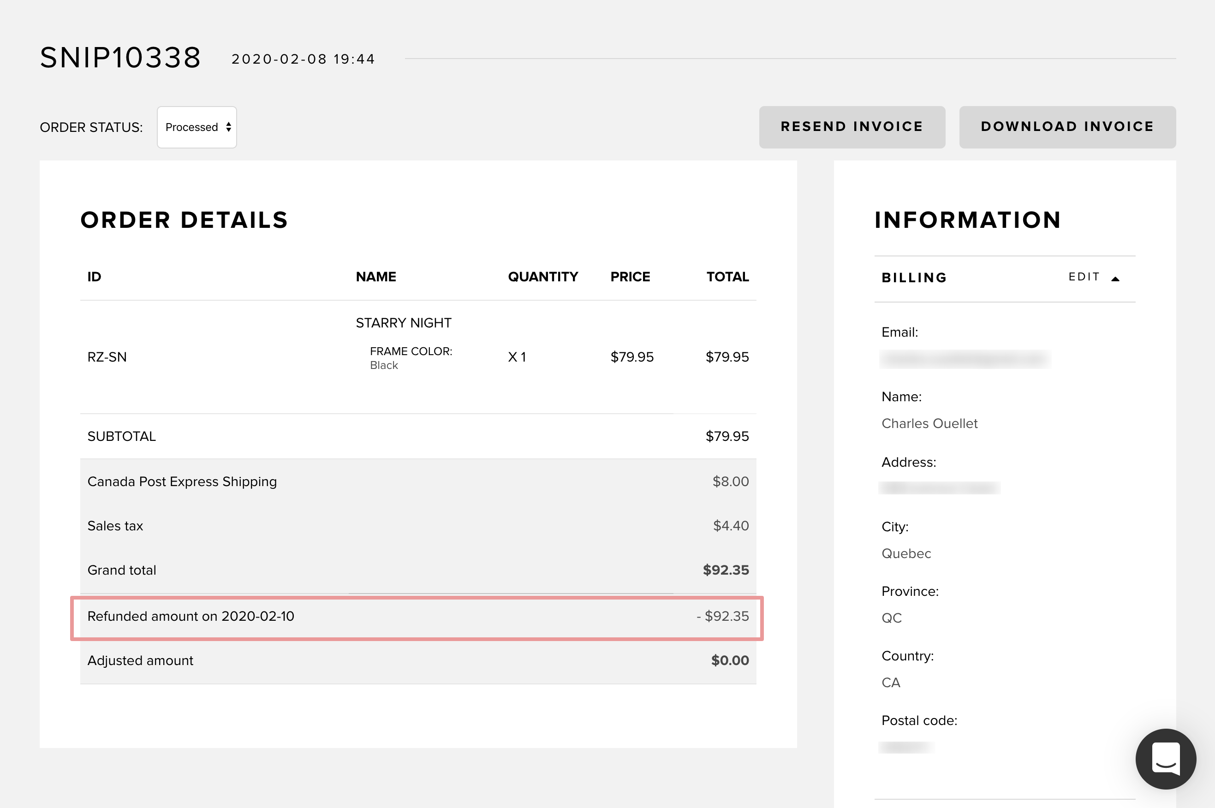The height and width of the screenshot is (808, 1215).
Task: Click the Charles Ouellet name value
Action: coord(929,423)
